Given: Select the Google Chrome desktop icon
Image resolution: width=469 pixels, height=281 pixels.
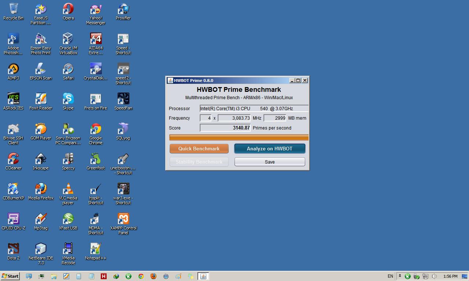Looking at the screenshot, I should coord(96,134).
